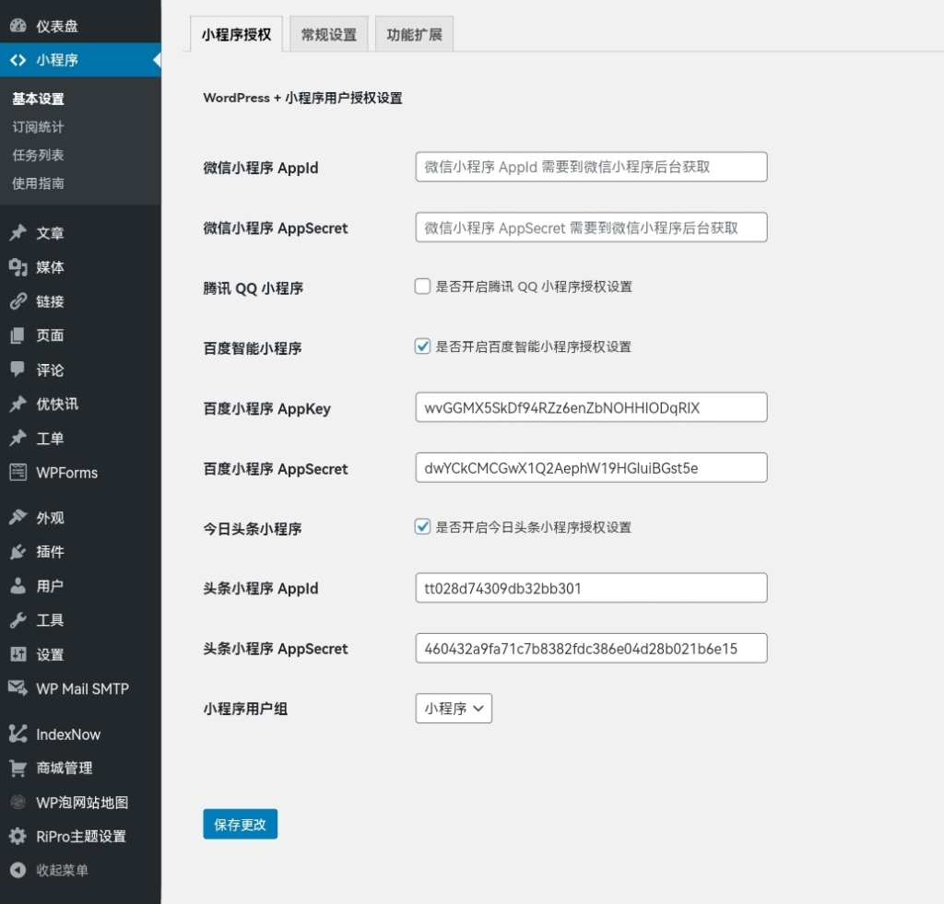944x904 pixels.
Task: Uncheck the Toutiao mini program checkbox
Action: click(423, 527)
